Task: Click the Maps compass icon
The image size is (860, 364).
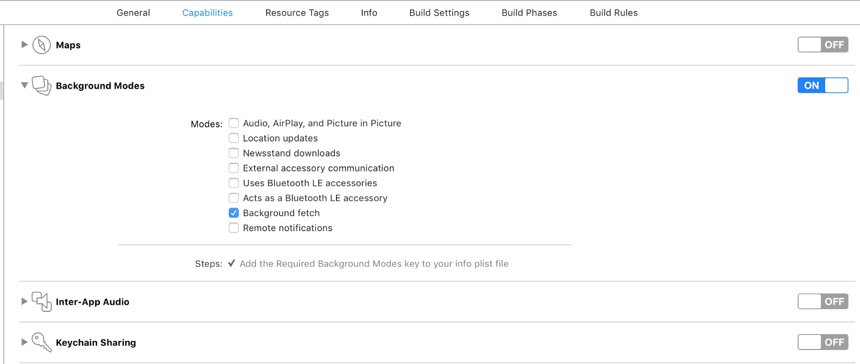Action: click(41, 45)
